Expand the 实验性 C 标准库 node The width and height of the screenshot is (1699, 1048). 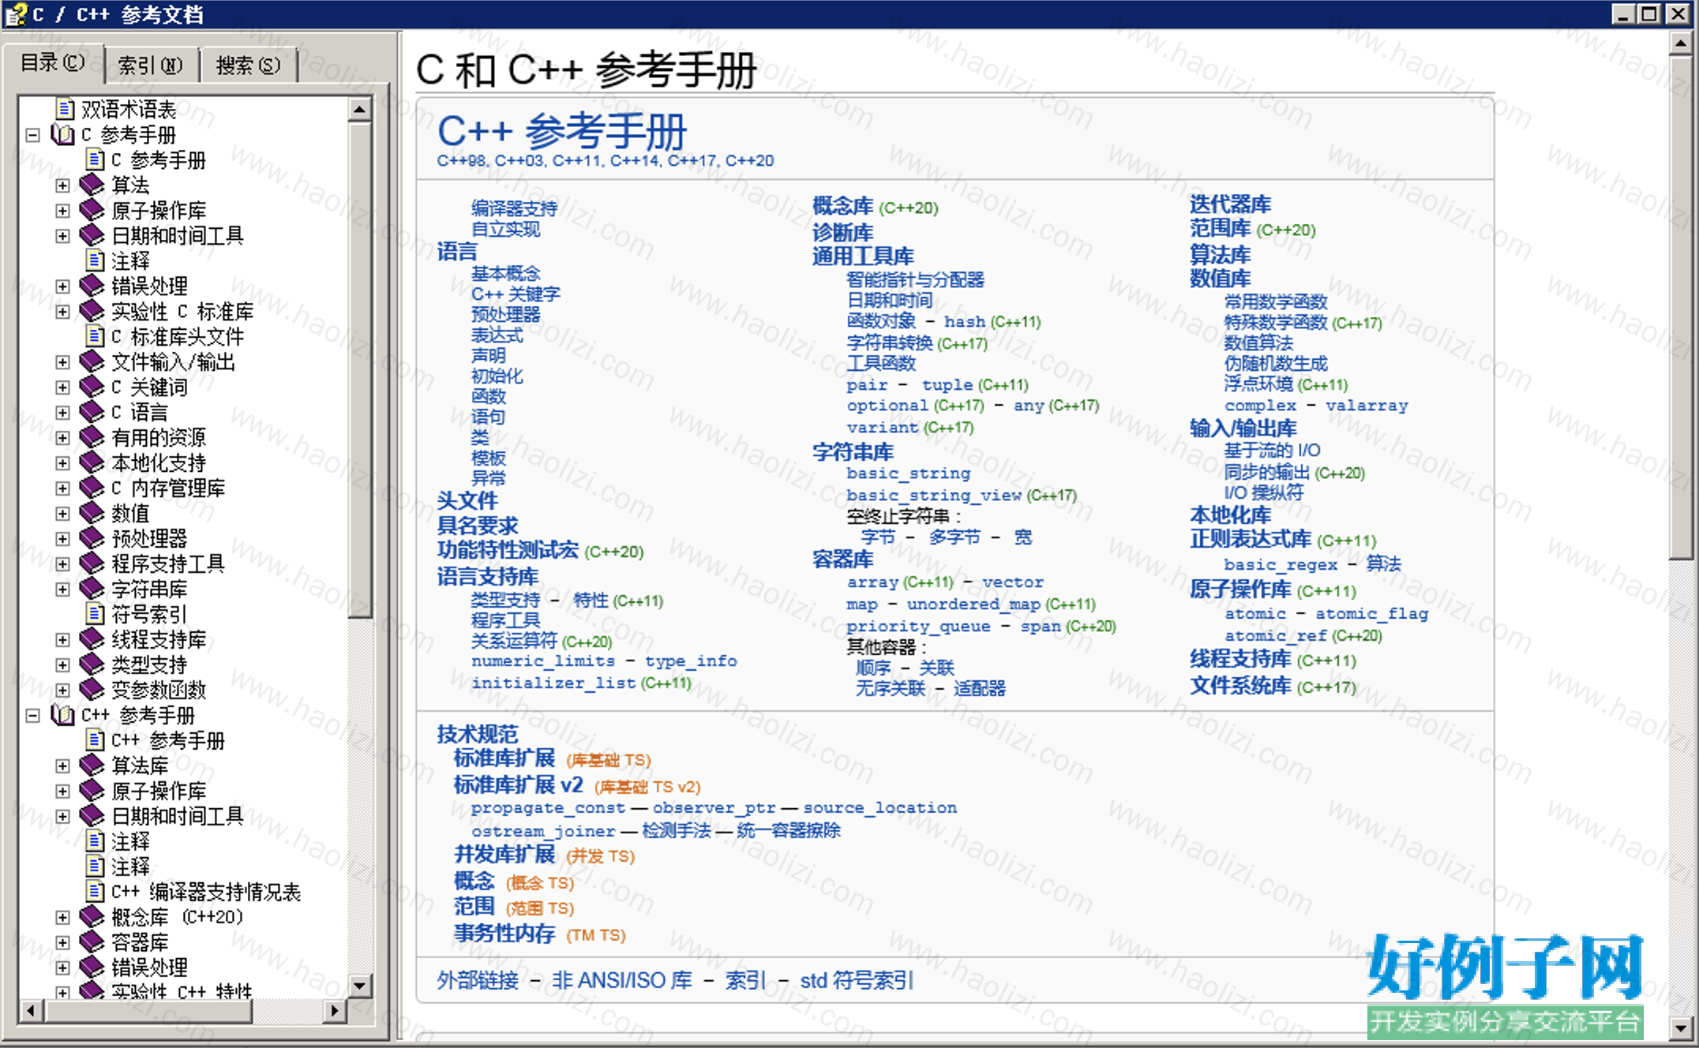pos(62,312)
